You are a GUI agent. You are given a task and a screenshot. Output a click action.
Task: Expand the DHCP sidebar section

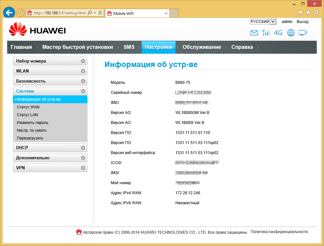50,148
